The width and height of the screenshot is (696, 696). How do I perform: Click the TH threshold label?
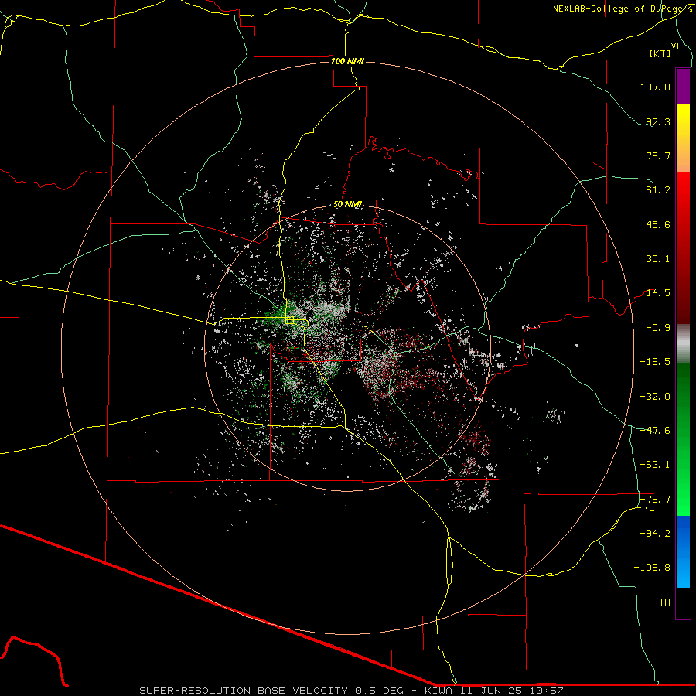coord(664,602)
